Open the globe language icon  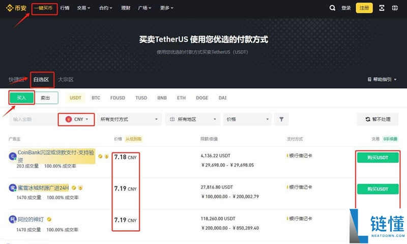pyautogui.click(x=395, y=8)
